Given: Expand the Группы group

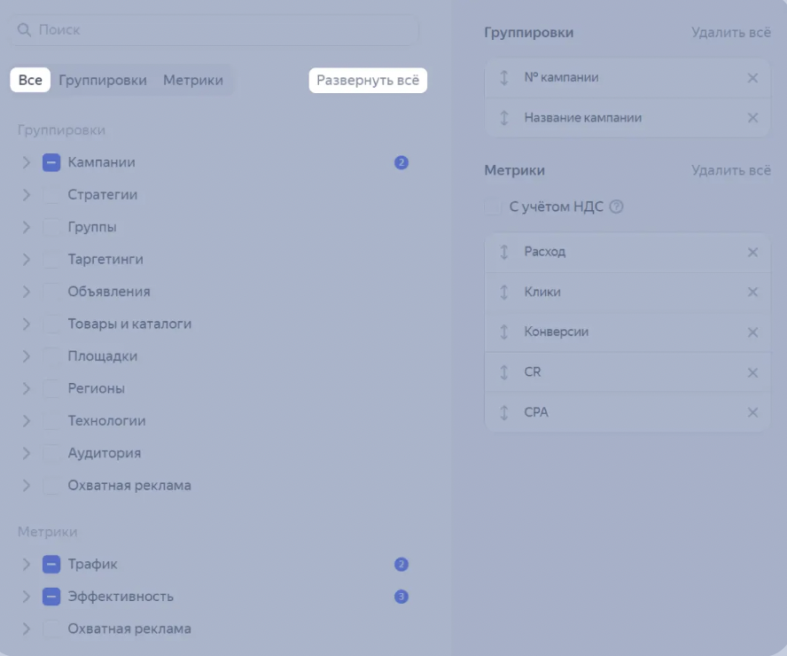Looking at the screenshot, I should (x=26, y=227).
